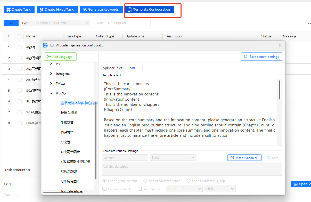Collapse the BlogSys tree node
The height and width of the screenshot is (202, 311).
(51, 93)
